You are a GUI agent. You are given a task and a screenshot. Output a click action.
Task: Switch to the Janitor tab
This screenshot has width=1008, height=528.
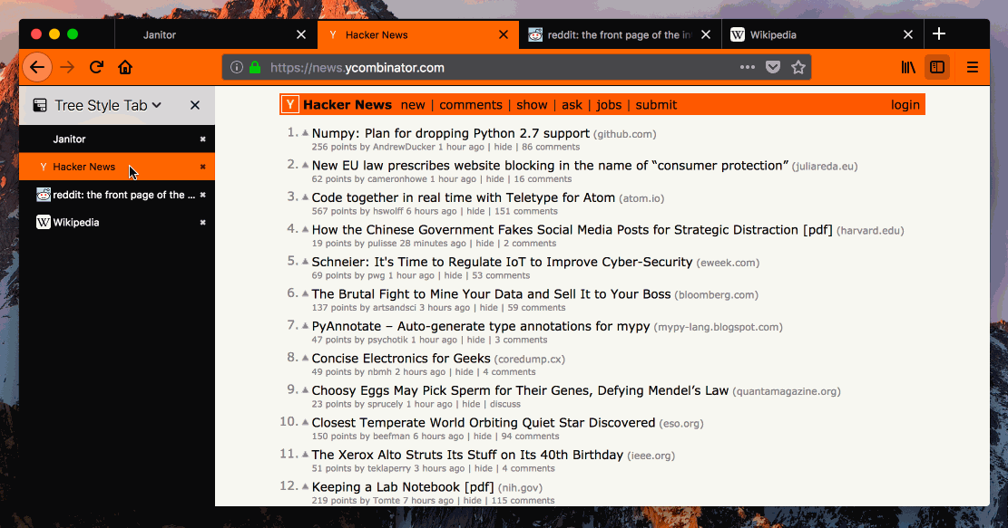click(x=216, y=34)
